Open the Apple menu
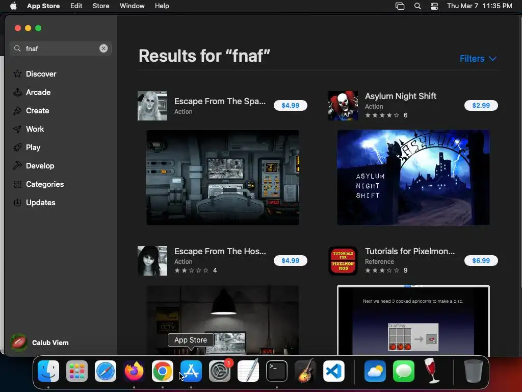This screenshot has width=522, height=392. pyautogui.click(x=13, y=6)
